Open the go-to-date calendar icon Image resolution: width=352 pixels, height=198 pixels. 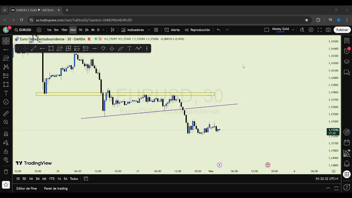point(86,179)
